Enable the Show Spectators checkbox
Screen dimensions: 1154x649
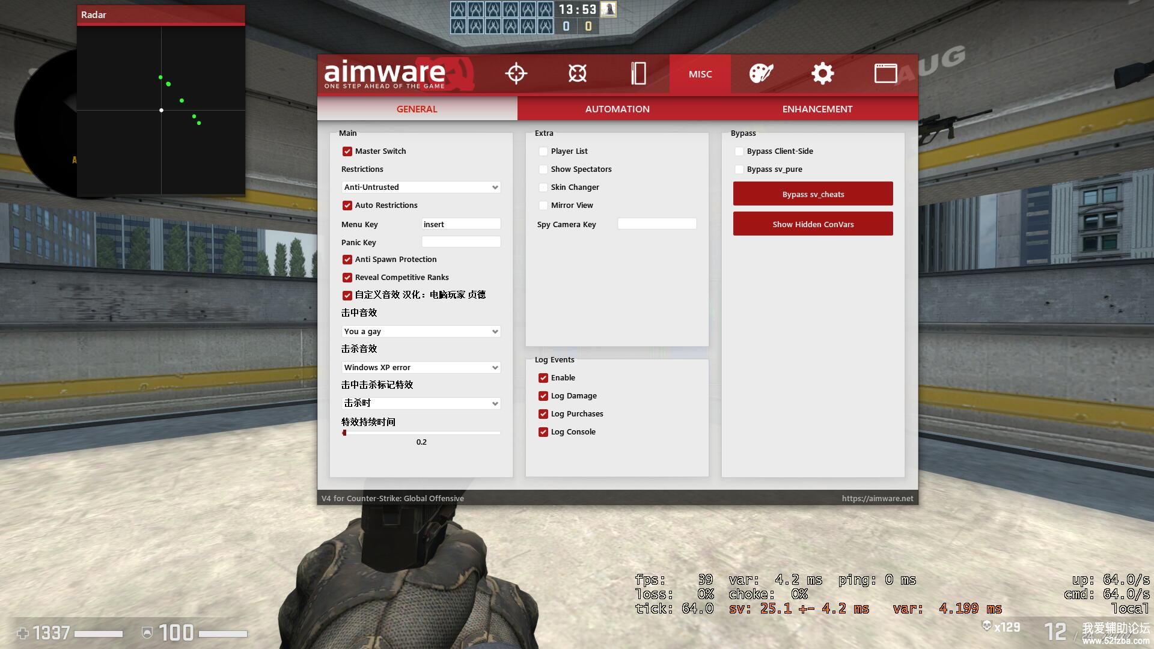pos(543,169)
